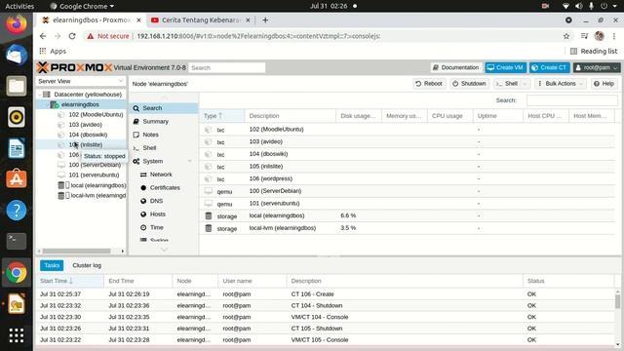Click the Not secure warning icon
The width and height of the screenshot is (624, 351).
click(91, 36)
